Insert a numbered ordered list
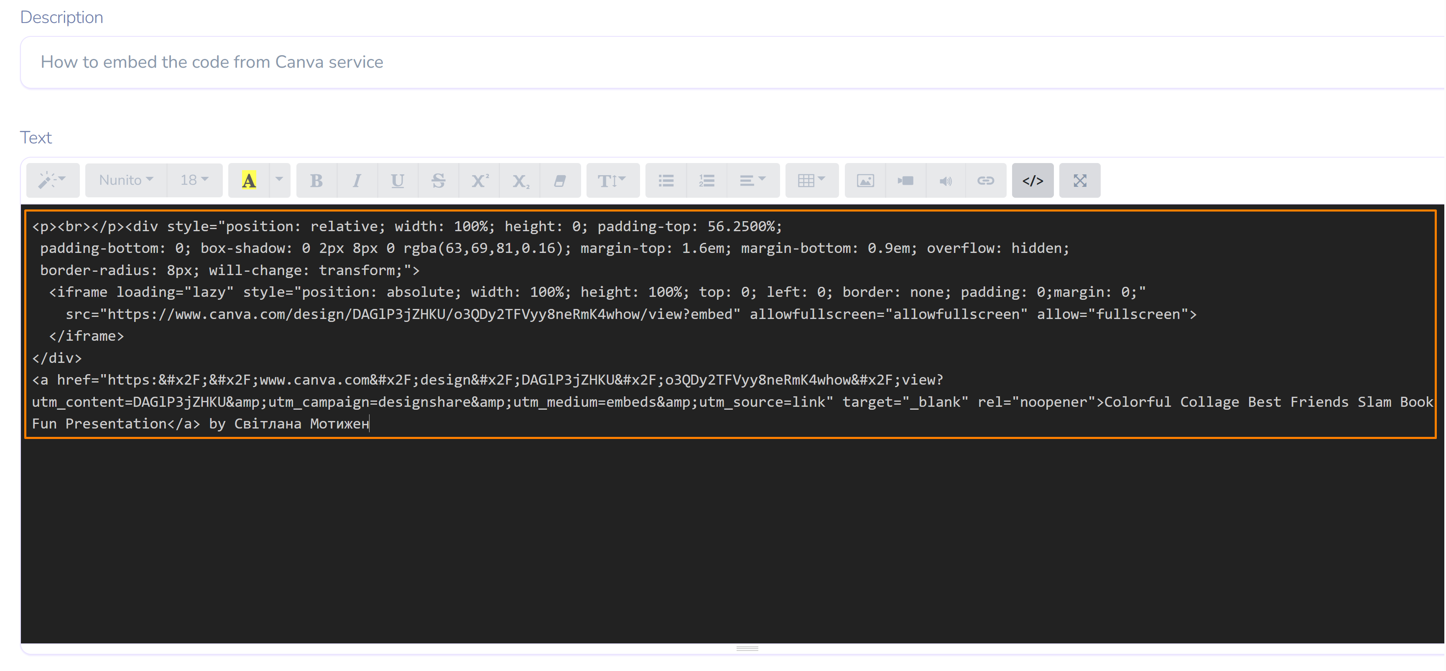 pos(707,181)
